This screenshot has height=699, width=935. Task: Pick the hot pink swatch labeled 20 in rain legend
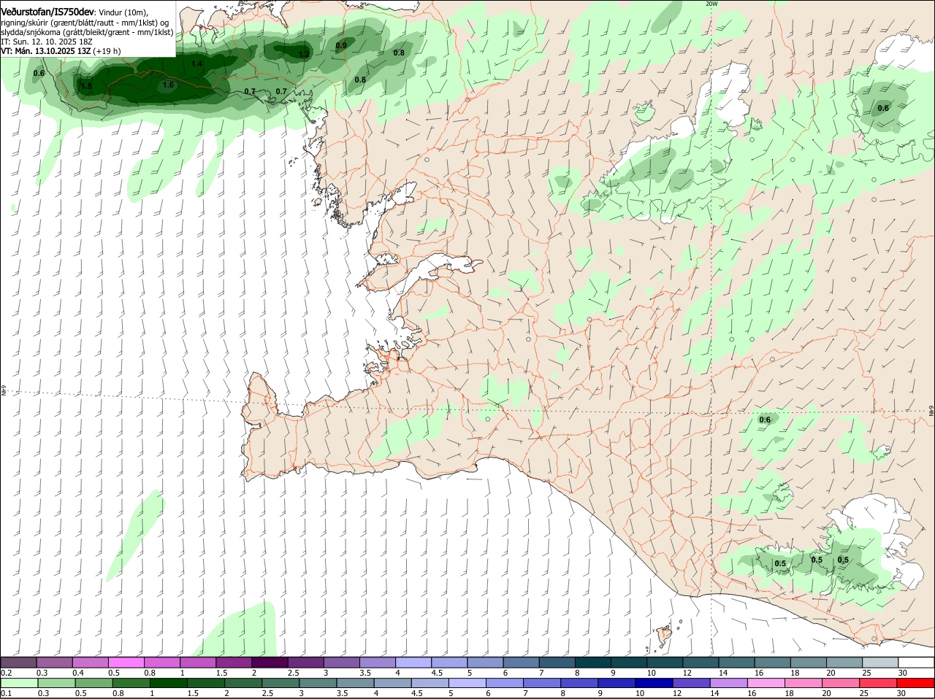coord(840,683)
